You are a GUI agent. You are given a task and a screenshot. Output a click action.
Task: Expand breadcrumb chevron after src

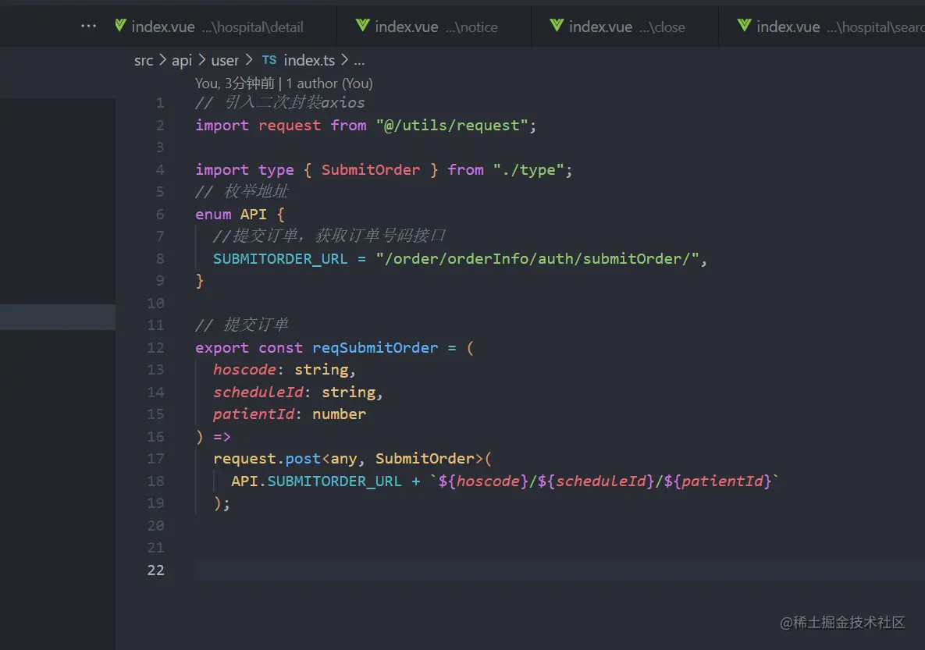163,60
